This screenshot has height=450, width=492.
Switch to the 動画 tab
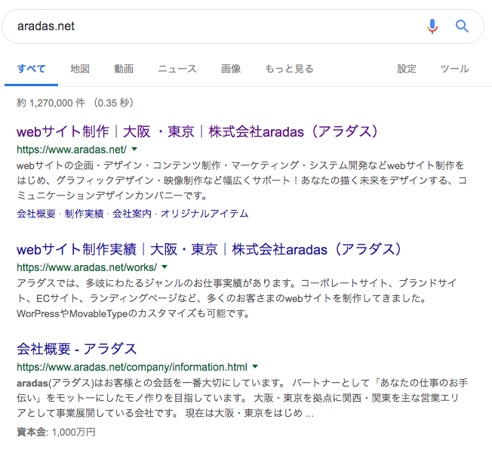tap(124, 69)
